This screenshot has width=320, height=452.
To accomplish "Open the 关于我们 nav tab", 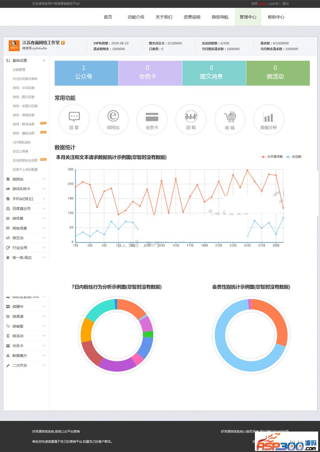I will [164, 17].
